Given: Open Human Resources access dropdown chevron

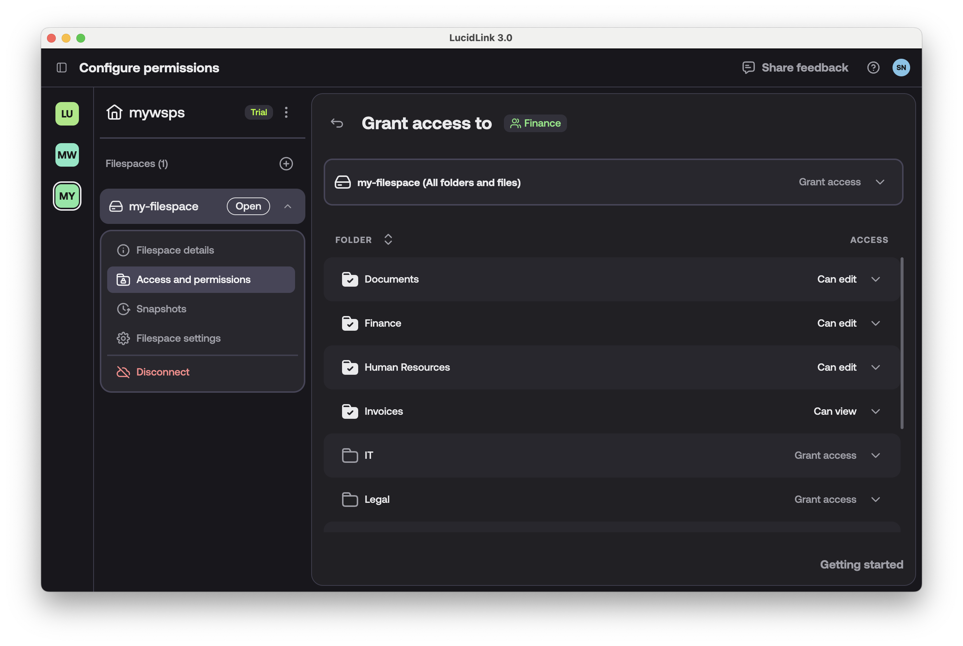Looking at the screenshot, I should click(x=875, y=367).
